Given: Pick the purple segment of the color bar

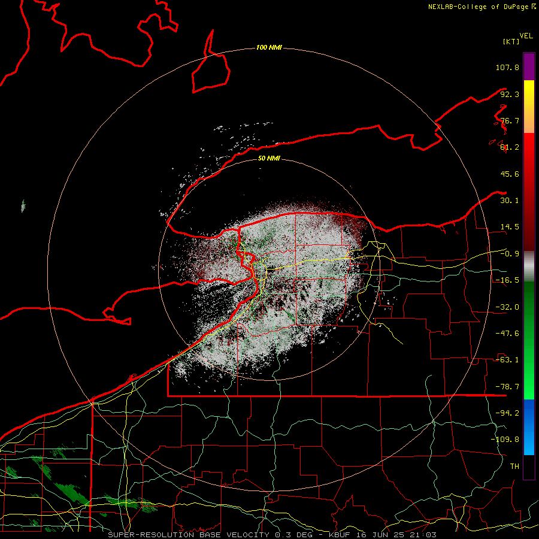Looking at the screenshot, I should (529, 67).
